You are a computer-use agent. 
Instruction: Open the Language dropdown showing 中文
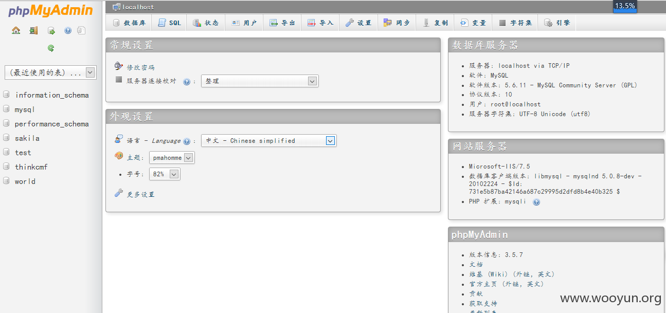coord(268,140)
